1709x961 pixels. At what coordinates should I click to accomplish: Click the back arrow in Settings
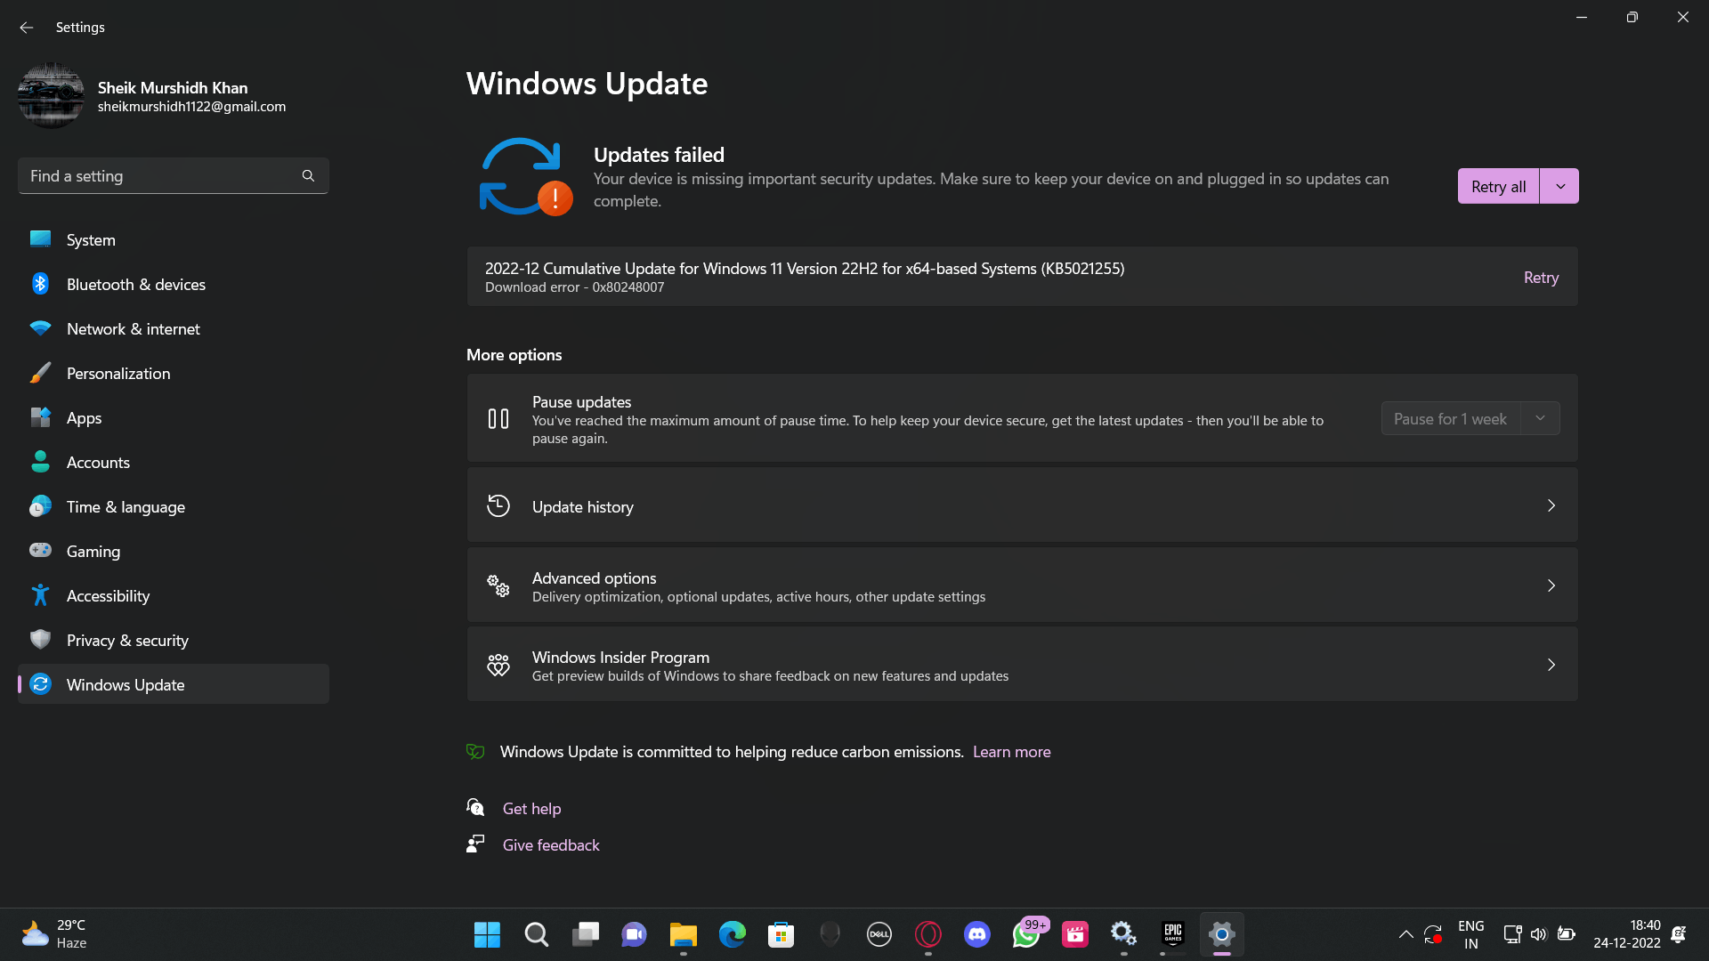(27, 28)
